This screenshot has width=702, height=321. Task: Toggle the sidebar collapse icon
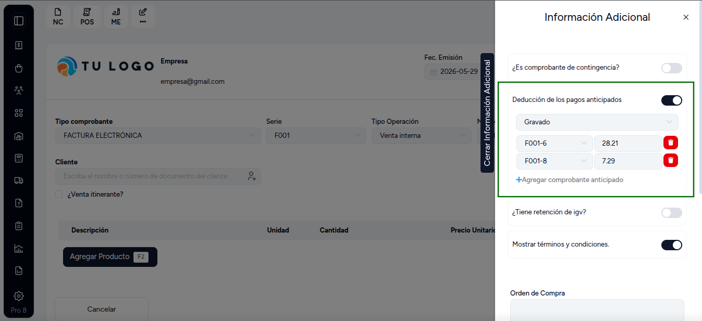[19, 21]
